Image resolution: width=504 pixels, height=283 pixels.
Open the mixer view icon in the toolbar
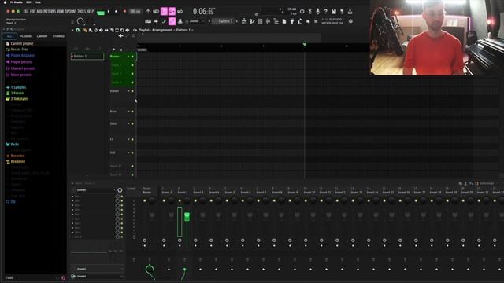tap(268, 21)
